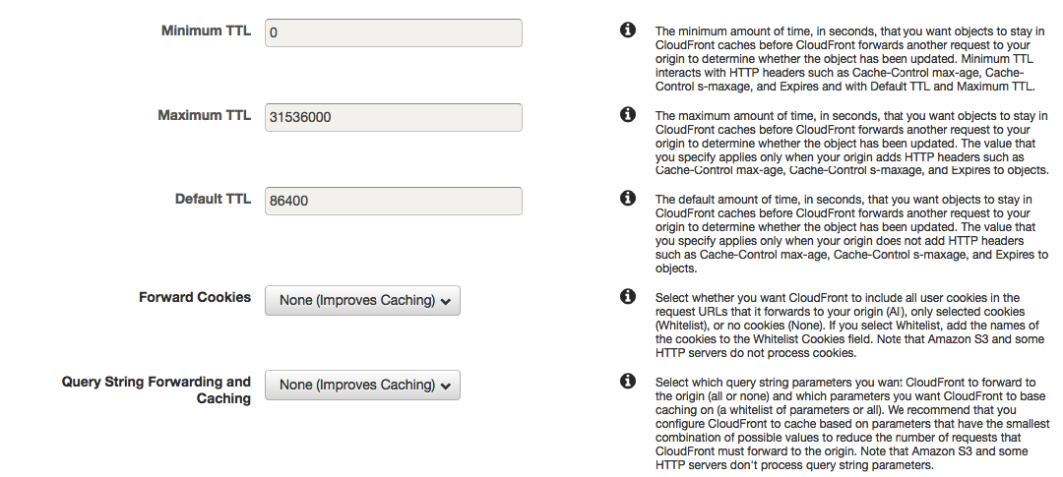This screenshot has width=1063, height=477.
Task: Click the Forward Cookies whitelist help text
Action: point(849,326)
